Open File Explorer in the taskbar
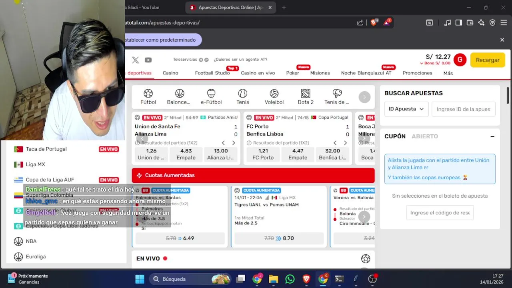The image size is (512, 288). pos(273,279)
